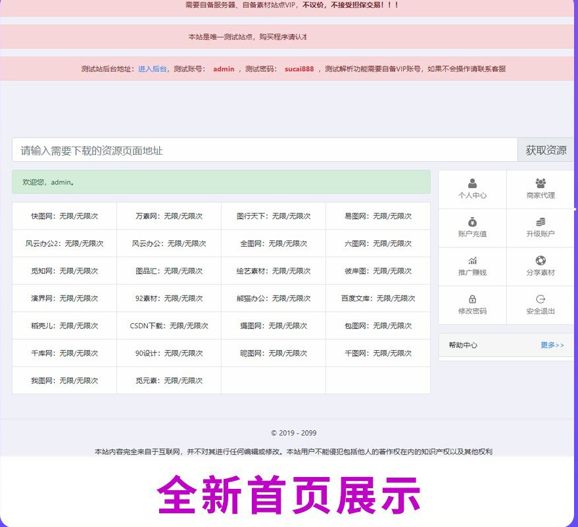
Task: Click the 获取资源 button
Action: [546, 150]
